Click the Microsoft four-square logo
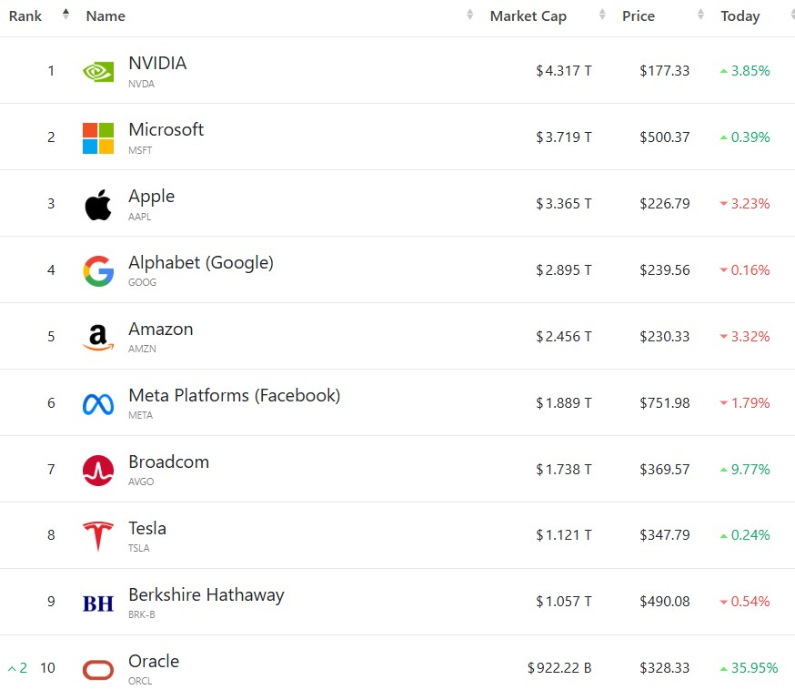 coord(98,138)
